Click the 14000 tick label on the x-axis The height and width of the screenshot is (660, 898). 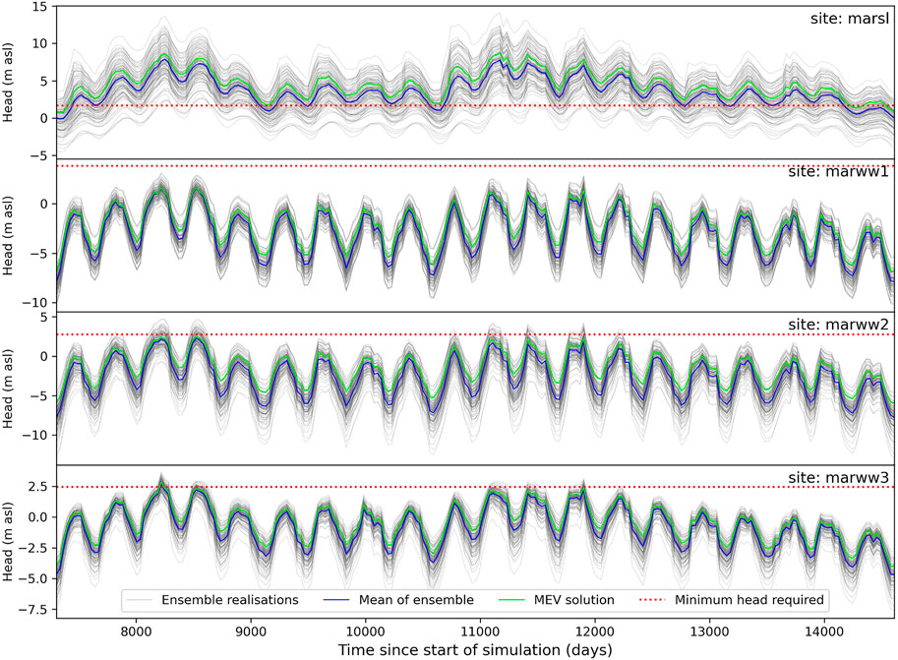coord(824,631)
